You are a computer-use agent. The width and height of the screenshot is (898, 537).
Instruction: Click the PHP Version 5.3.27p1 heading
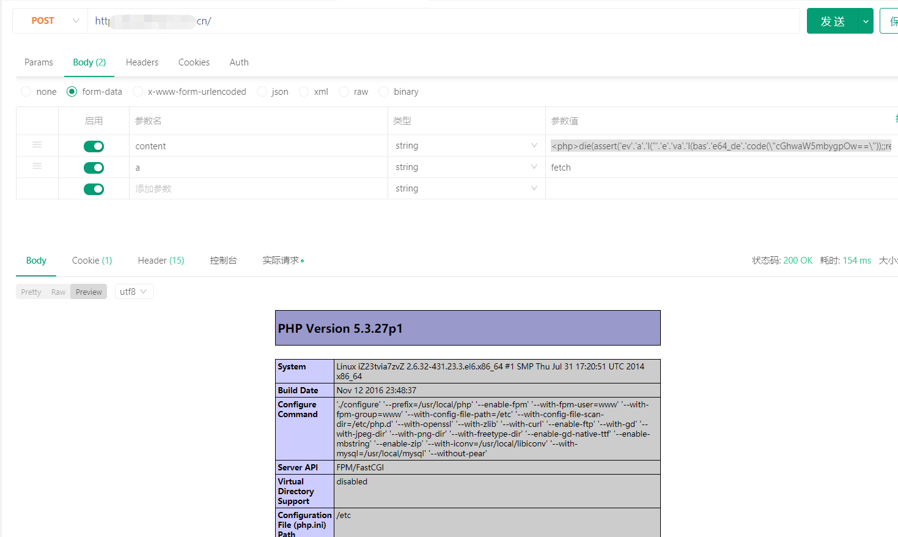pos(340,328)
